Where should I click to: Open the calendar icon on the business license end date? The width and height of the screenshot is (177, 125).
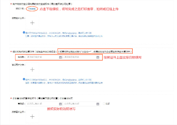98,104
